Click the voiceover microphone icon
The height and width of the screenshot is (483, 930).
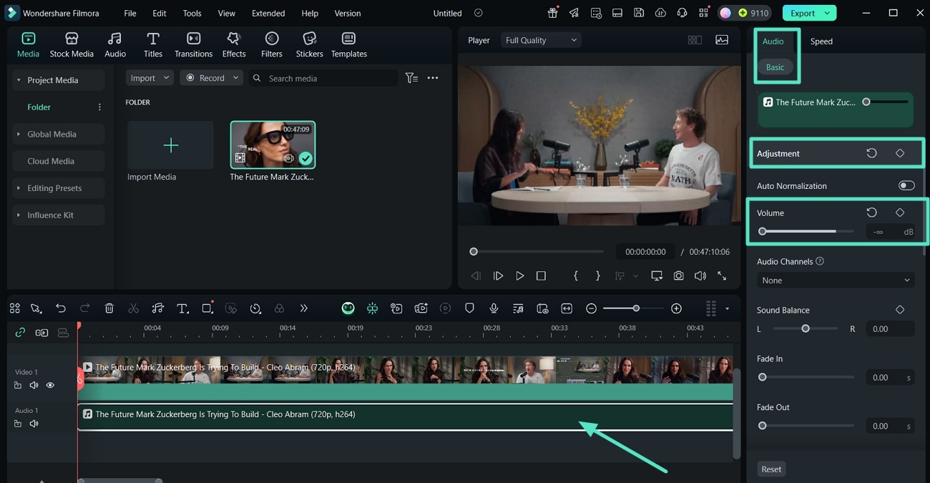[494, 308]
